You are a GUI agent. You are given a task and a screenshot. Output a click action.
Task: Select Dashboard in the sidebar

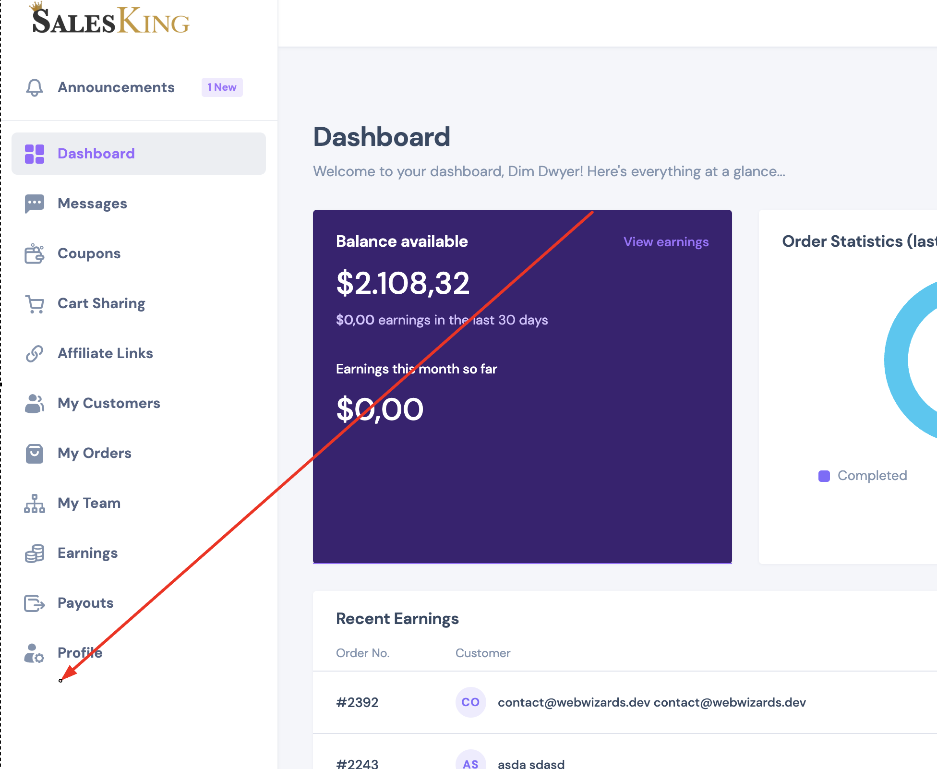tap(139, 154)
